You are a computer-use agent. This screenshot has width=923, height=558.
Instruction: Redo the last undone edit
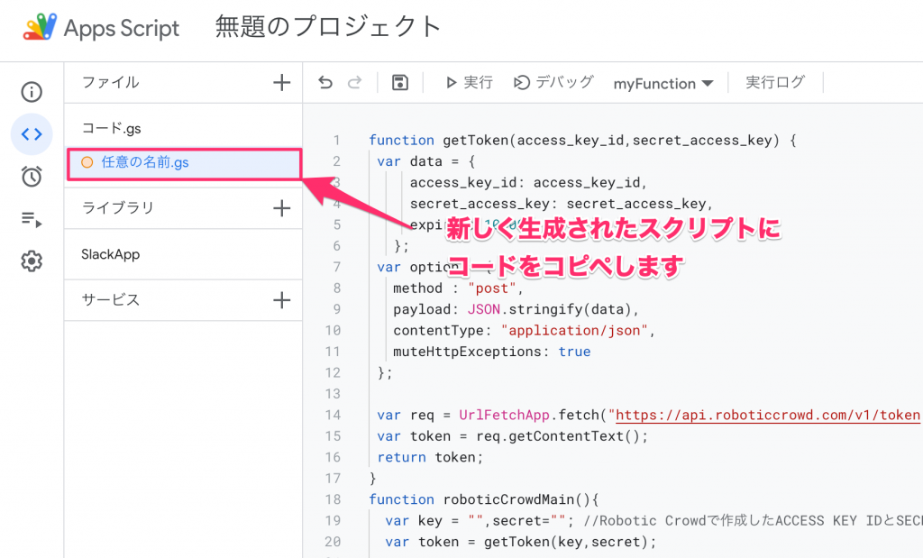coord(354,82)
